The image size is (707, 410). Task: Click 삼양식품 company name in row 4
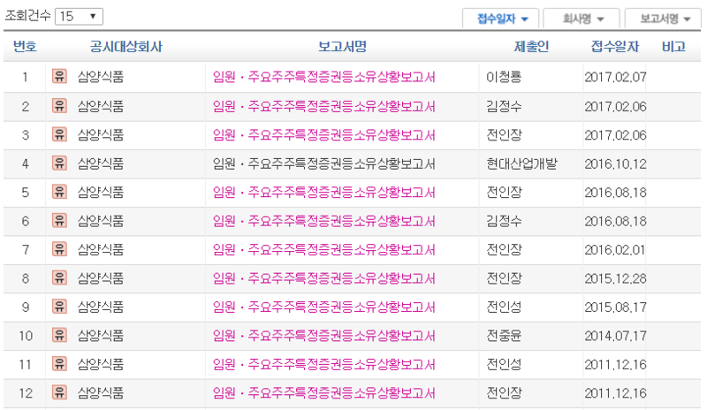101,163
